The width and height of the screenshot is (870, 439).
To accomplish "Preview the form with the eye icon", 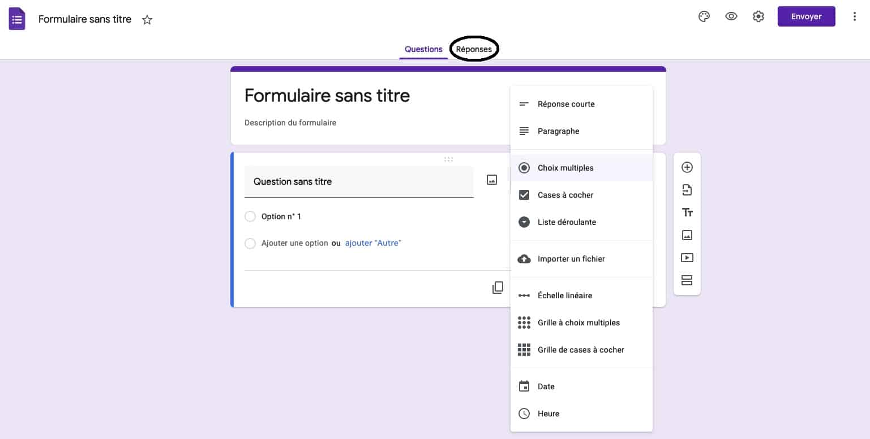I will tap(731, 16).
